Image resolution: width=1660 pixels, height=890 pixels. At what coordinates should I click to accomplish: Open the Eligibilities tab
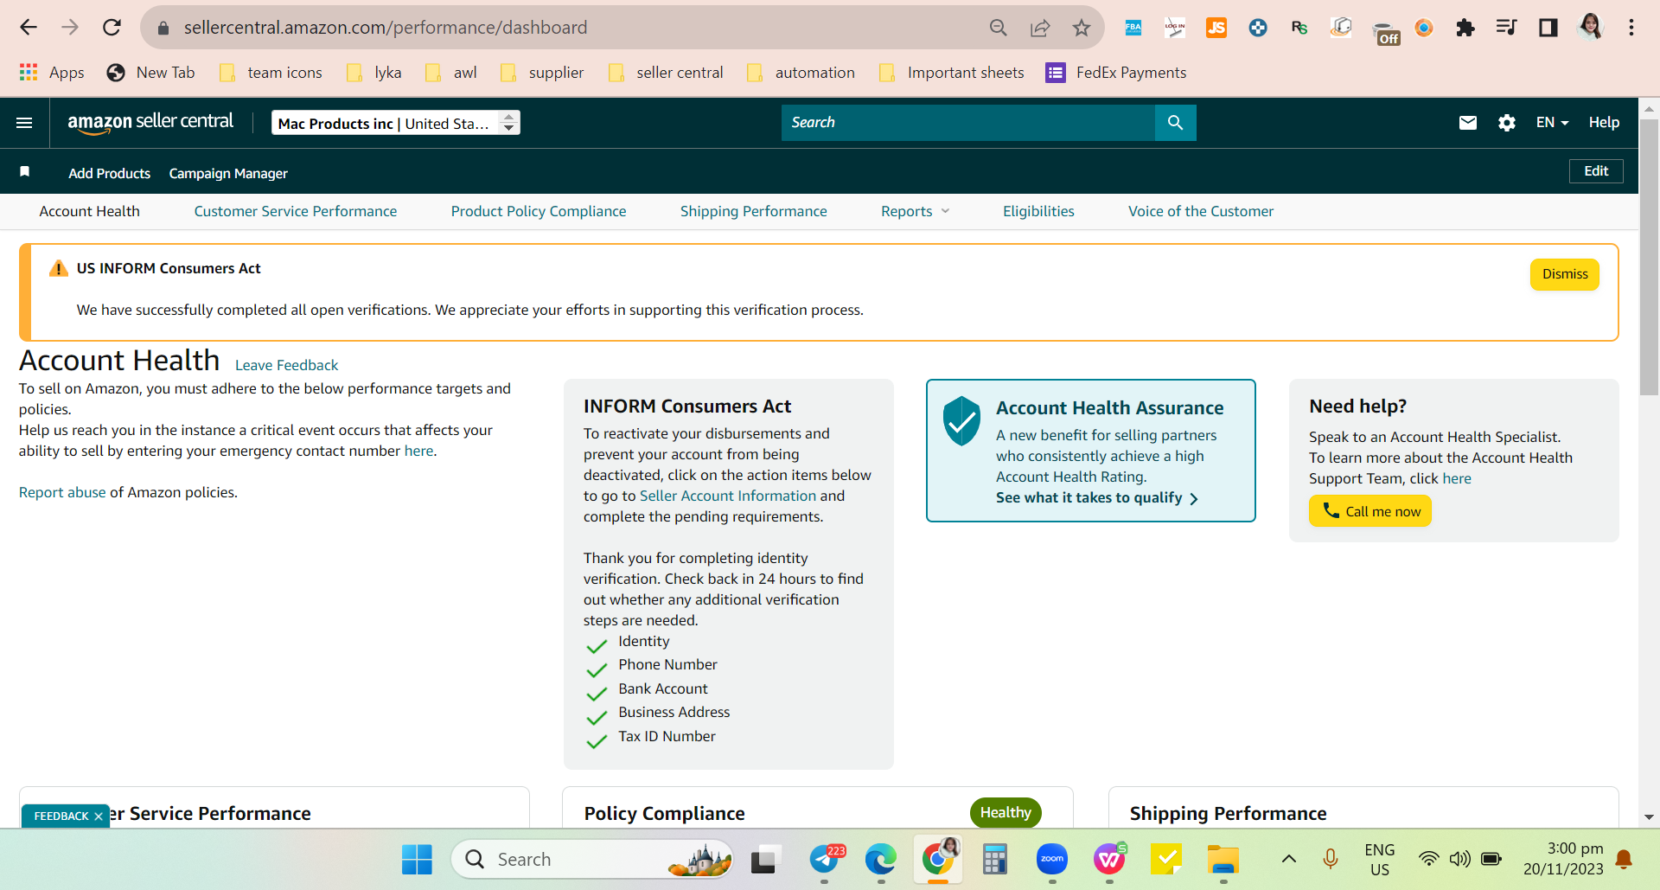tap(1038, 211)
